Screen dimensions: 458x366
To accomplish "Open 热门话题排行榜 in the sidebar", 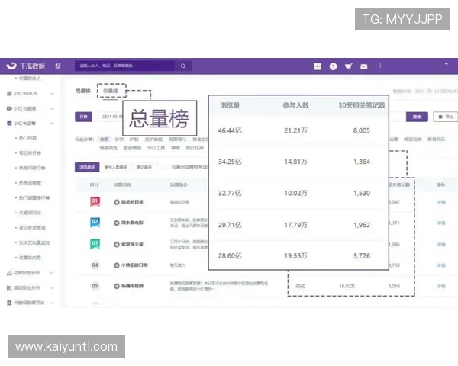I will [34, 197].
